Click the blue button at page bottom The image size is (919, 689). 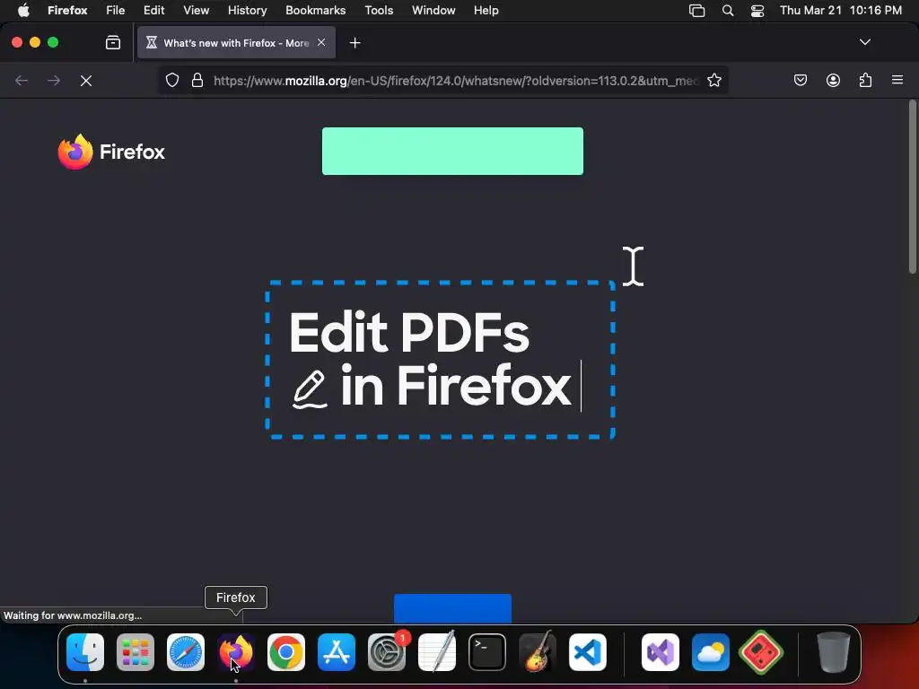(x=452, y=608)
